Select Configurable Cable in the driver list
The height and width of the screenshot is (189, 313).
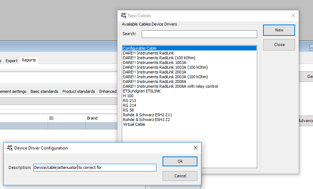click(189, 48)
